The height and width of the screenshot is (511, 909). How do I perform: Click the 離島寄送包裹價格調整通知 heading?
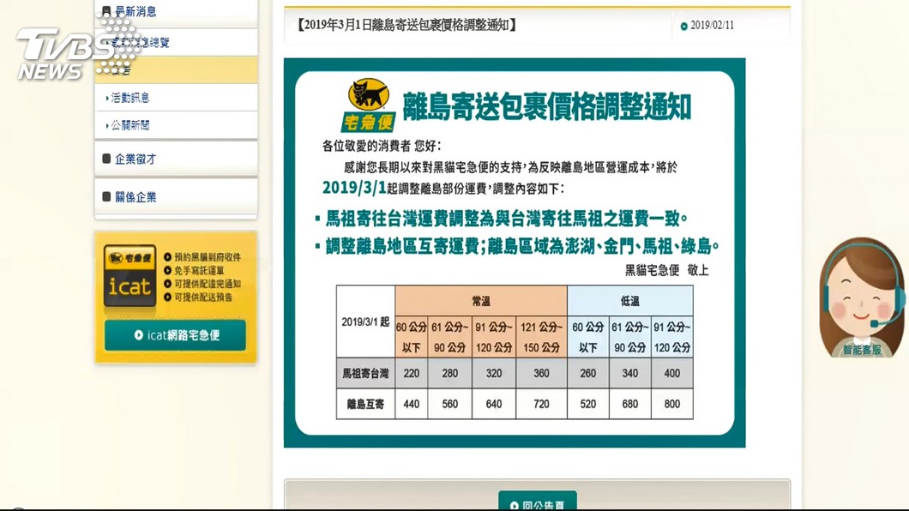pos(546,106)
